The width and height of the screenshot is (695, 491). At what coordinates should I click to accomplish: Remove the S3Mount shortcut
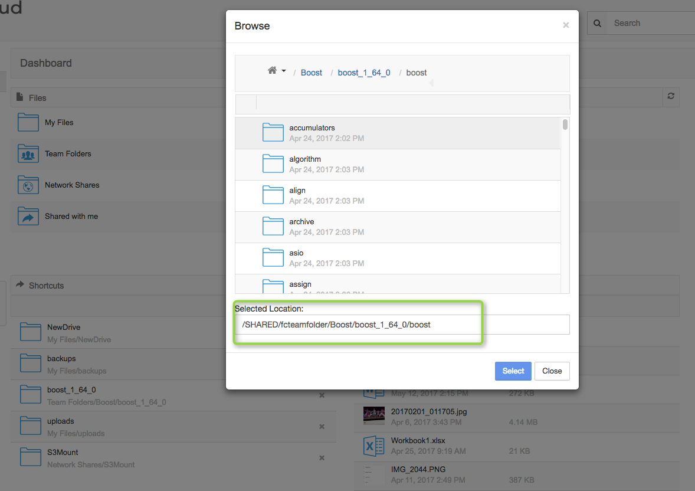click(322, 458)
